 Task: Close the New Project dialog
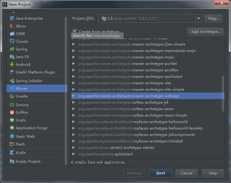pos(222,3)
